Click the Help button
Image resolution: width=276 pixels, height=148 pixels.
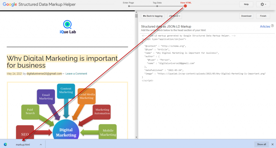coord(246,4)
